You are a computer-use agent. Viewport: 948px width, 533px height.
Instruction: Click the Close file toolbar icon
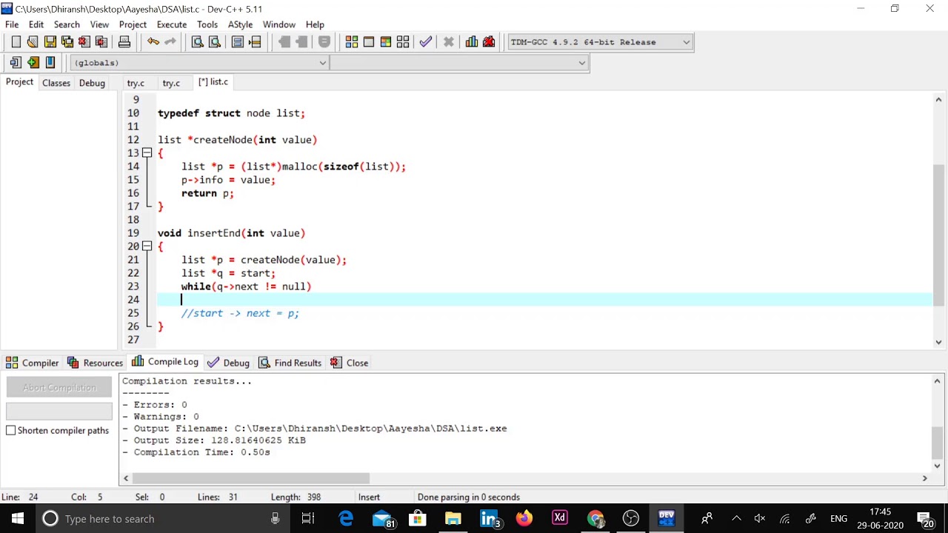pyautogui.click(x=84, y=42)
